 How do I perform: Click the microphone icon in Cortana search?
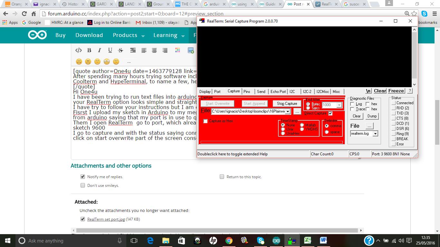click(120, 241)
